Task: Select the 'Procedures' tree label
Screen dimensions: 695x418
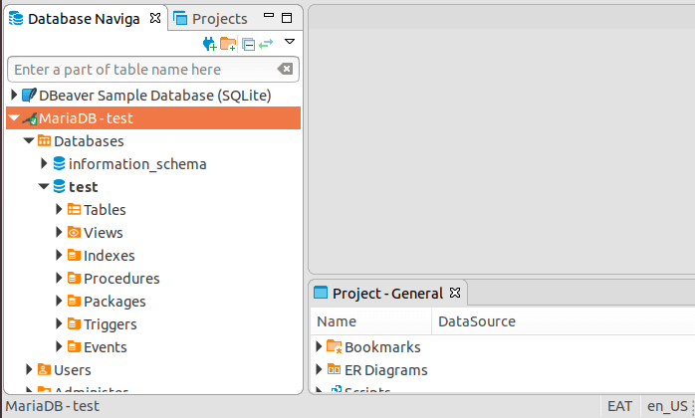Action: [x=121, y=279]
